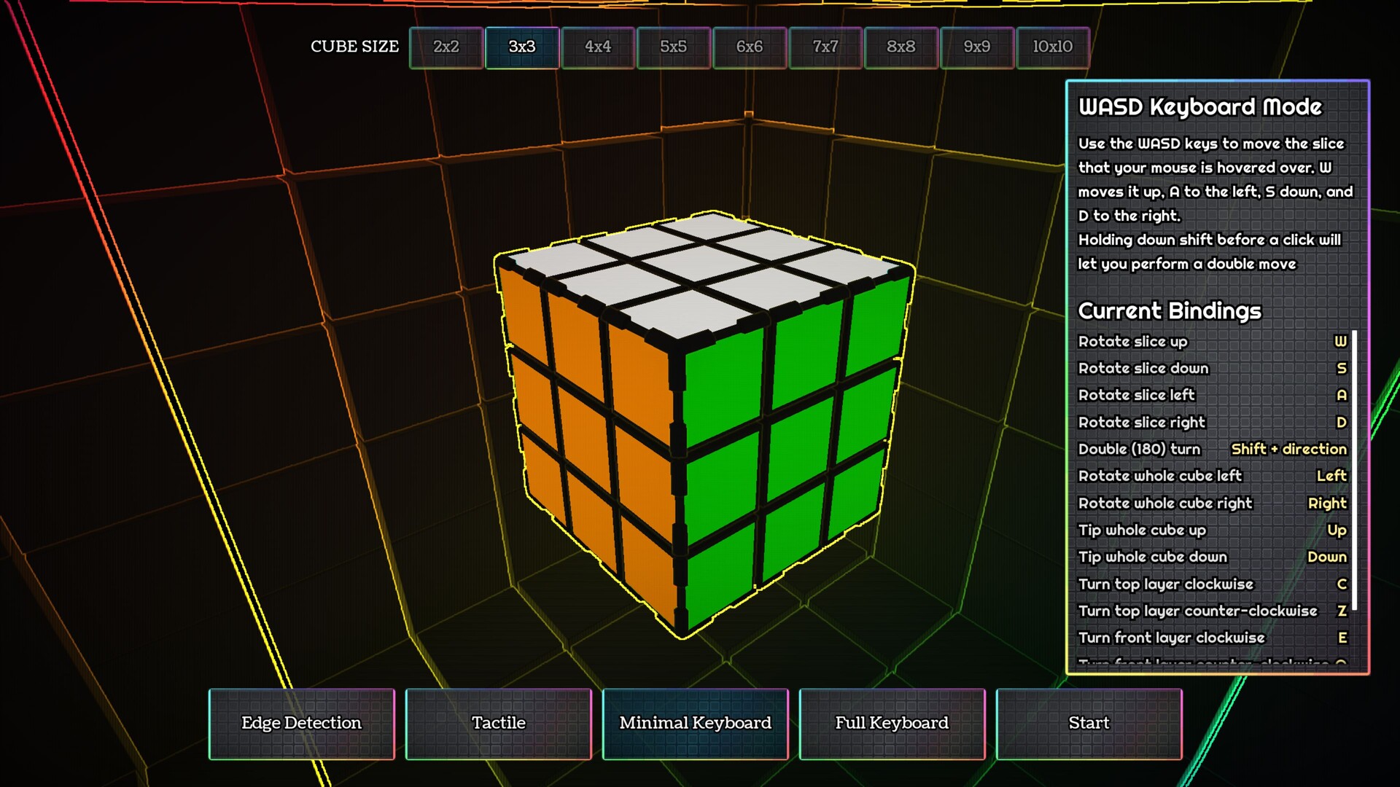Choose the Edge Detection control mode
The width and height of the screenshot is (1400, 787).
tap(302, 724)
